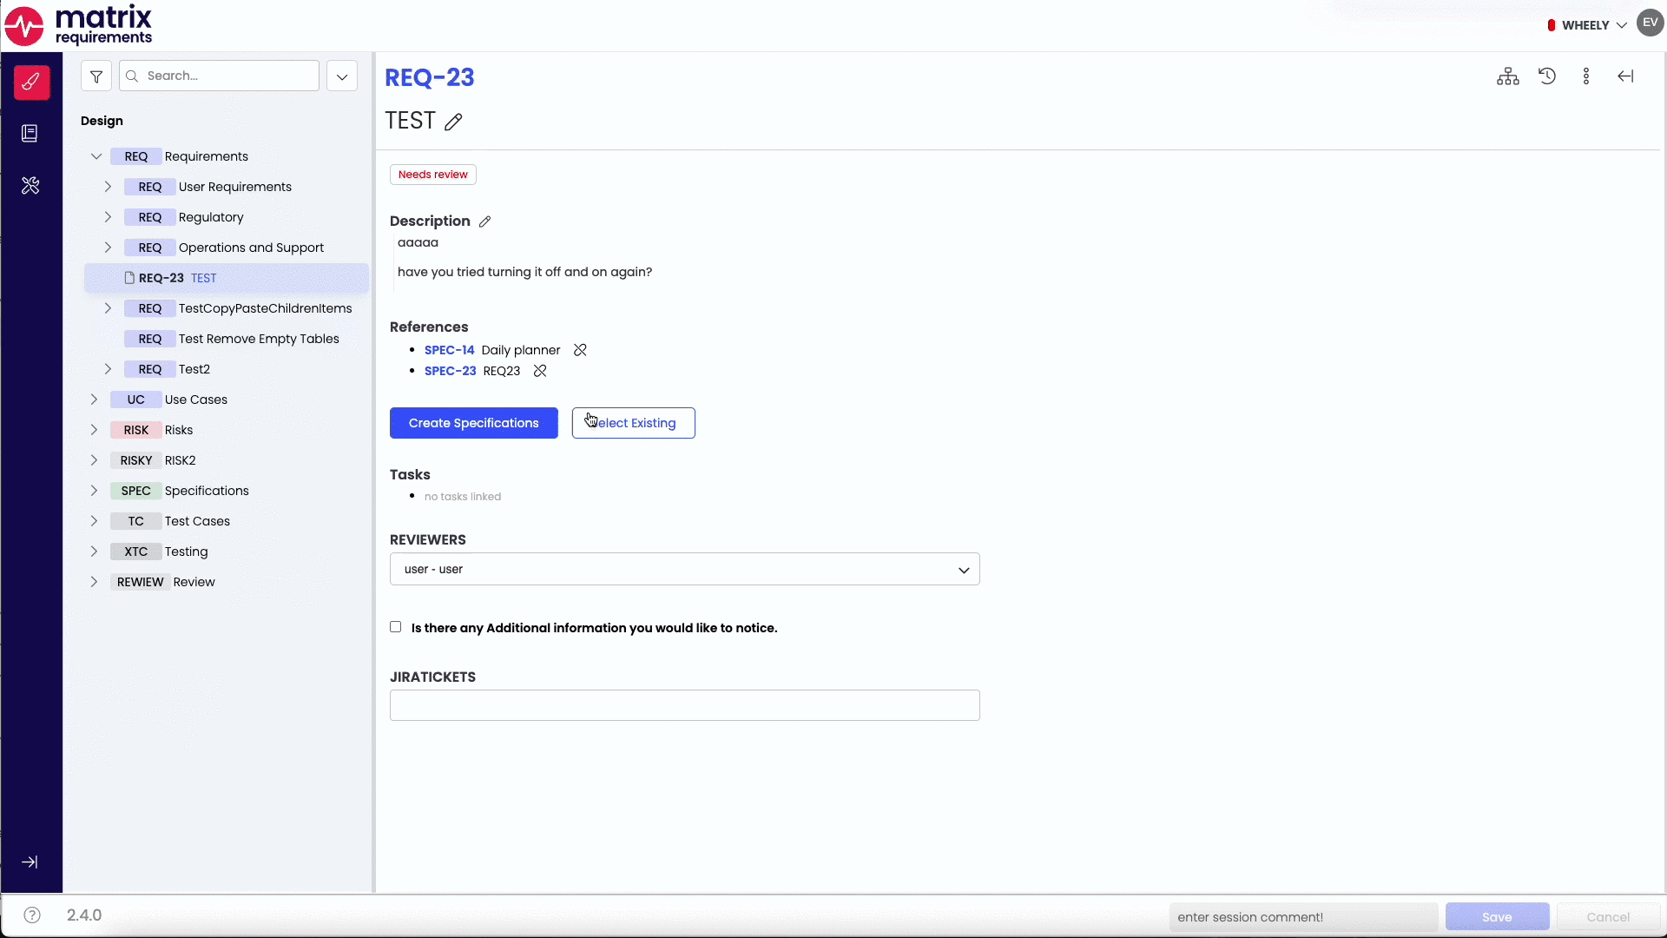Open the REVIEWERS user dropdown
Viewport: 1667px width, 938px height.
685,569
